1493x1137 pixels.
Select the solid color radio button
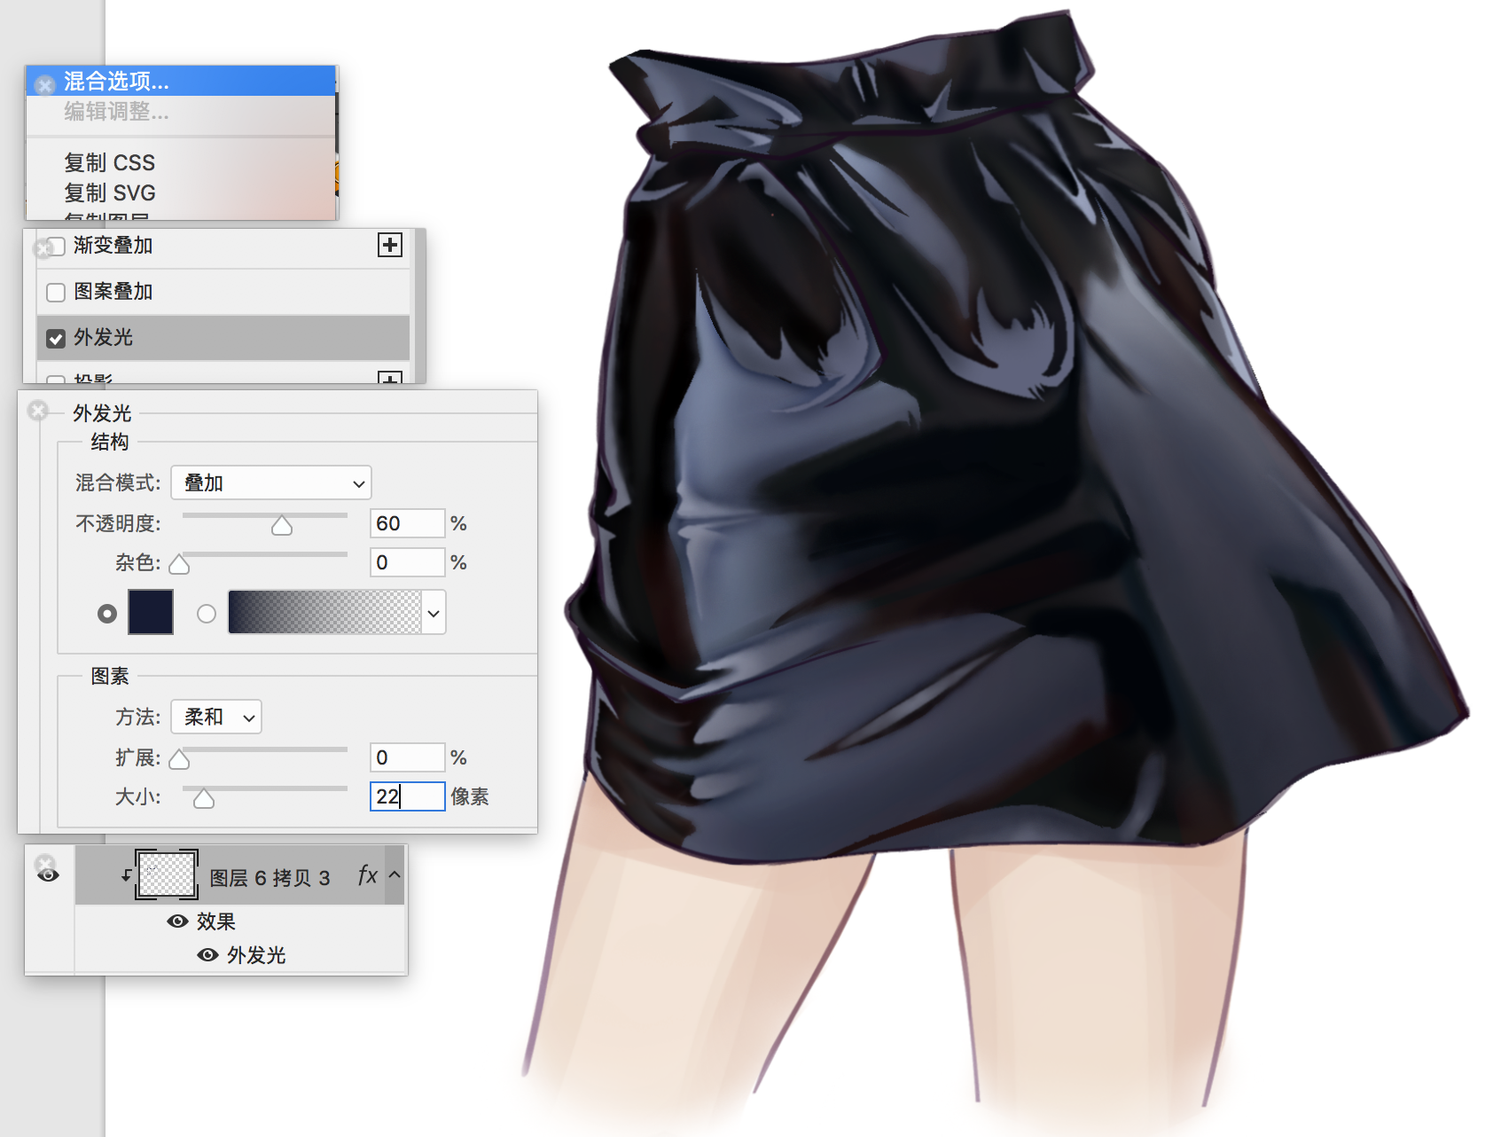[107, 614]
